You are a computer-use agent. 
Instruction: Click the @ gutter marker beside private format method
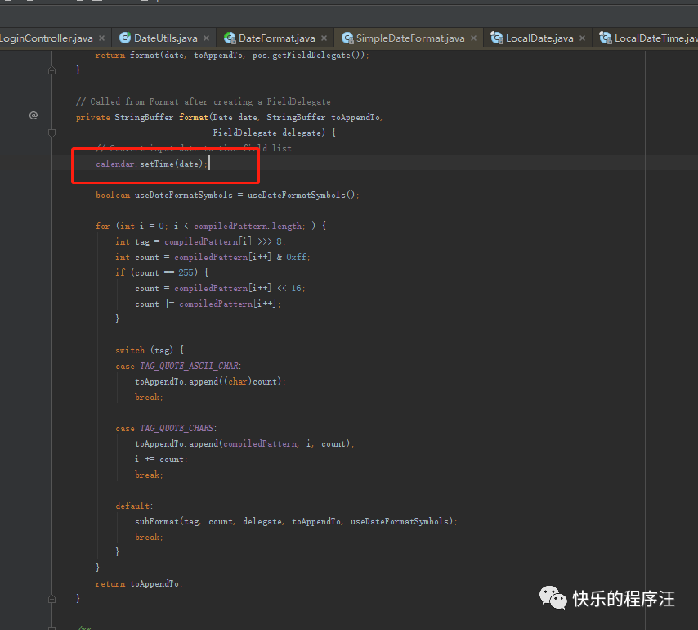point(34,116)
